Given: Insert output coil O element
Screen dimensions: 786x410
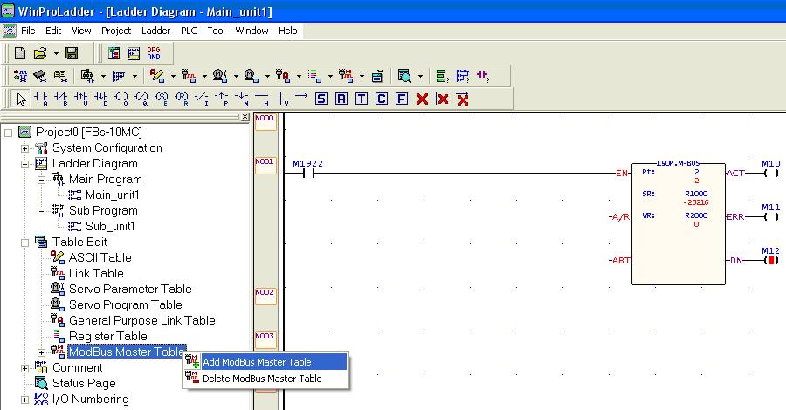Looking at the screenshot, I should [x=121, y=99].
